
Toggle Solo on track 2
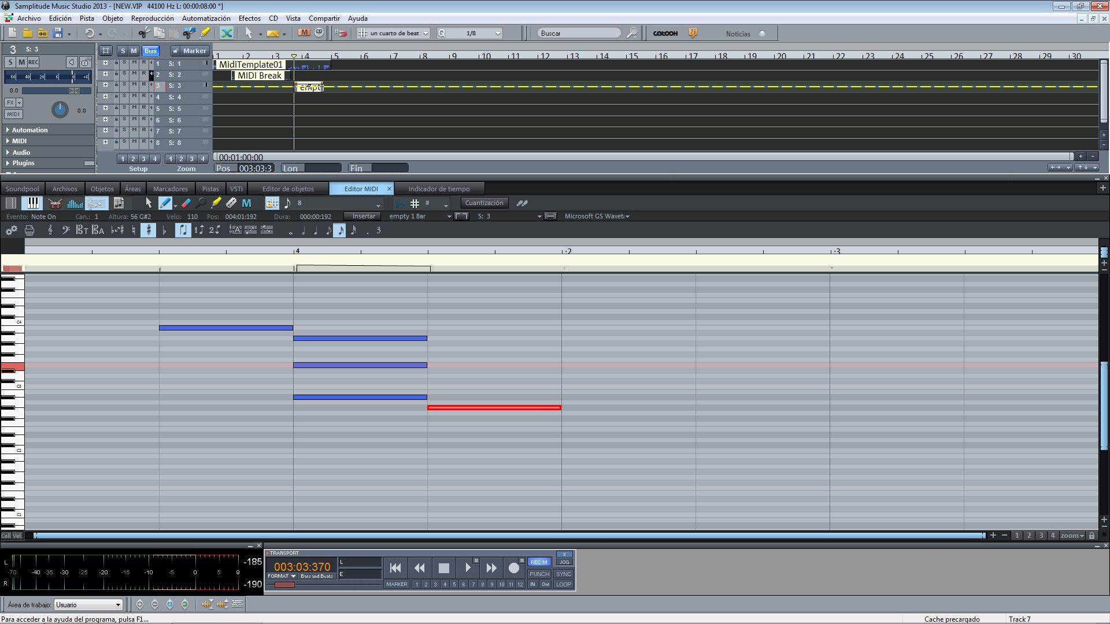tap(124, 74)
